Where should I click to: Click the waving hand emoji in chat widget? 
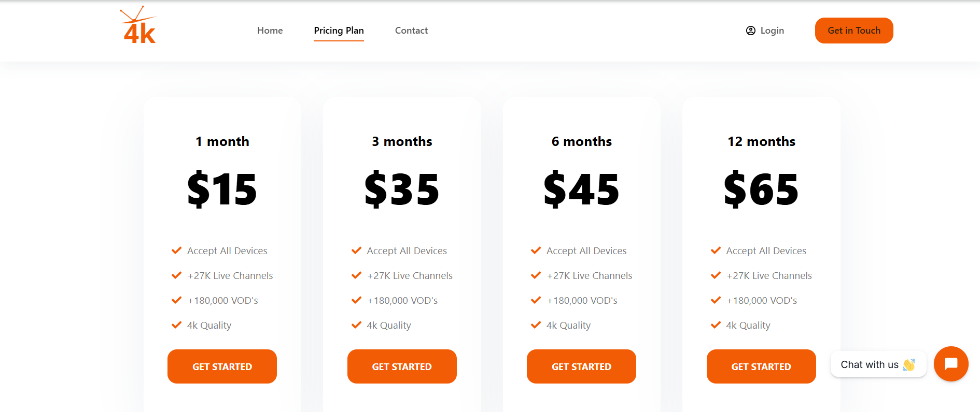coord(908,364)
